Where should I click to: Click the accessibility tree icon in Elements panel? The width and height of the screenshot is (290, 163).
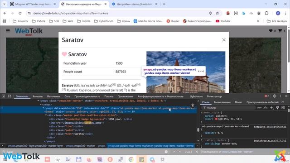click(x=193, y=105)
